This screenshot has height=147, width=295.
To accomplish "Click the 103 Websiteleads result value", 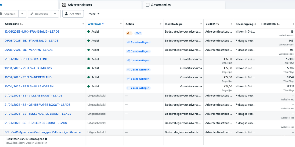I will pyautogui.click(x=291, y=41).
